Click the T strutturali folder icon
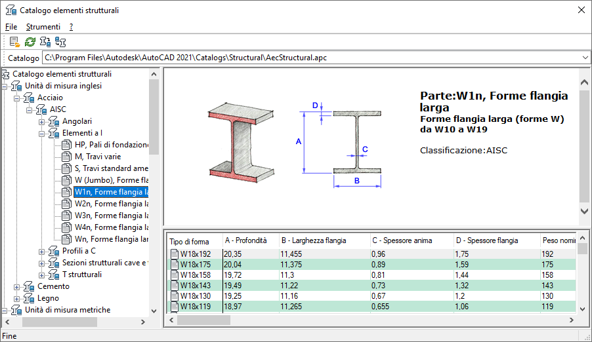The height and width of the screenshot is (342, 592). click(54, 275)
